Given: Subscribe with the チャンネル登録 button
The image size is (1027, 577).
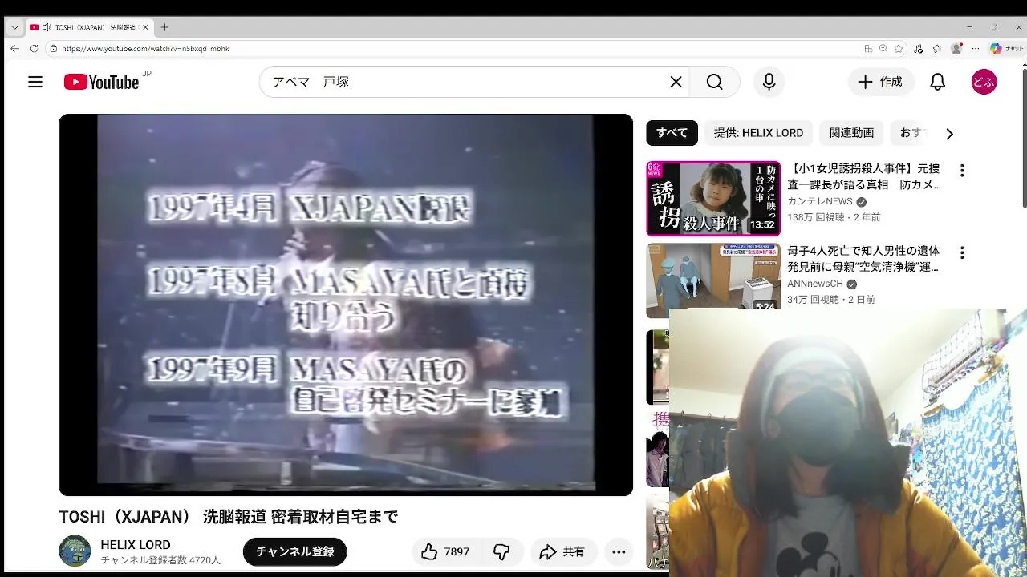Looking at the screenshot, I should (295, 551).
